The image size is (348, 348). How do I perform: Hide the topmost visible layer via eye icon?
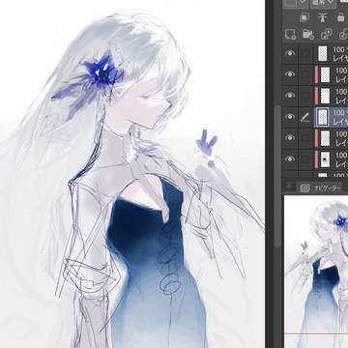point(290,53)
